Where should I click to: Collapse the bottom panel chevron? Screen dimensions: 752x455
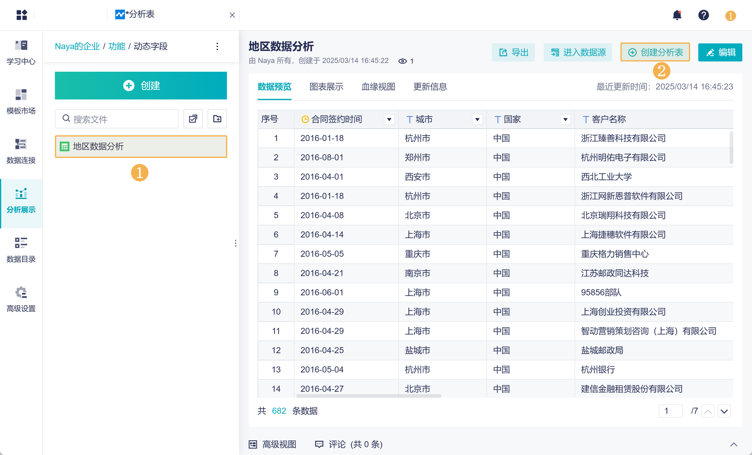point(733,444)
